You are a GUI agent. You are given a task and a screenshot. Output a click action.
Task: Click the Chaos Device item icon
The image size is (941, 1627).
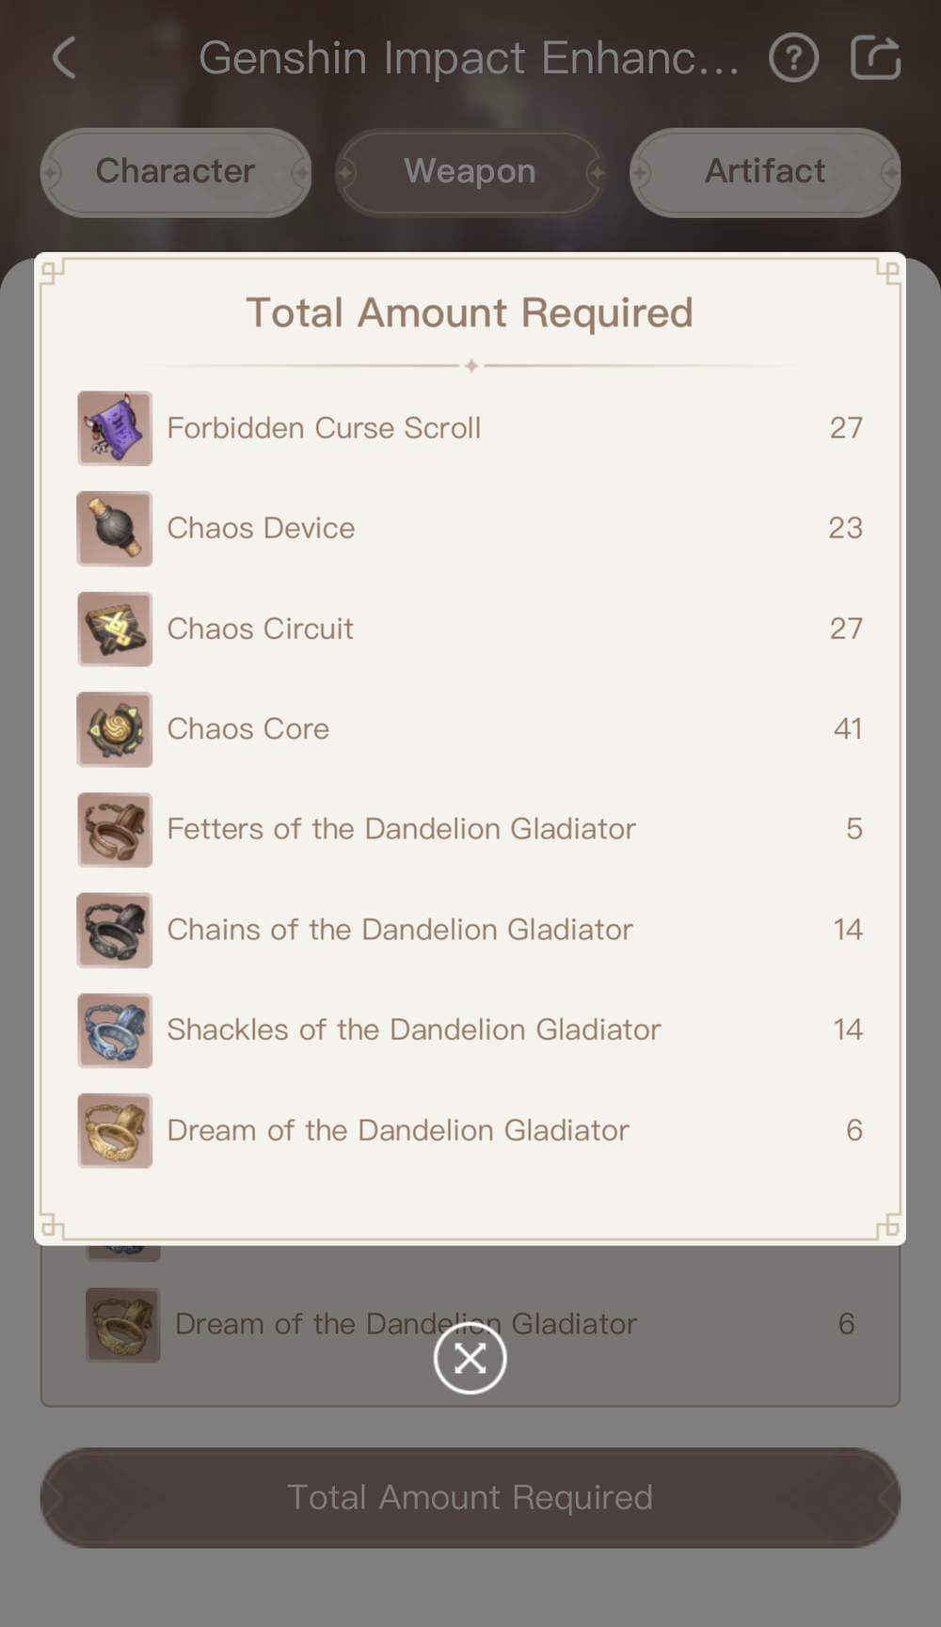point(115,529)
